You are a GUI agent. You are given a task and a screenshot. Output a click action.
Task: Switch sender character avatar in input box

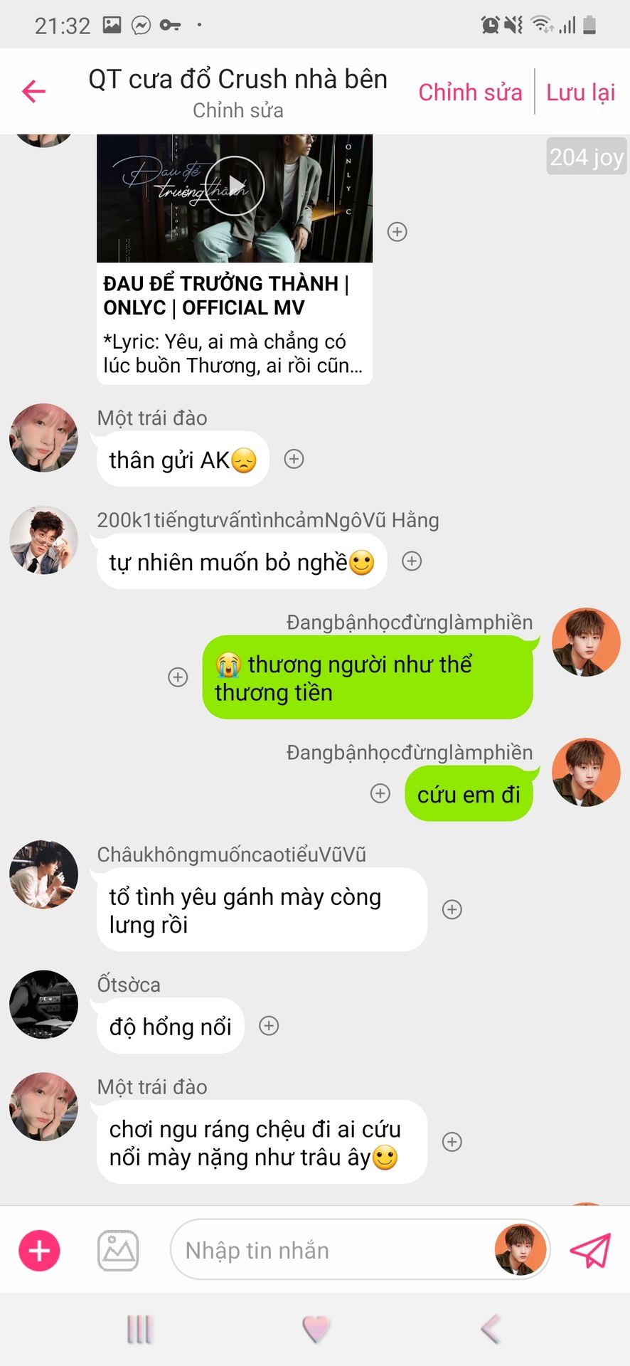click(x=520, y=1250)
